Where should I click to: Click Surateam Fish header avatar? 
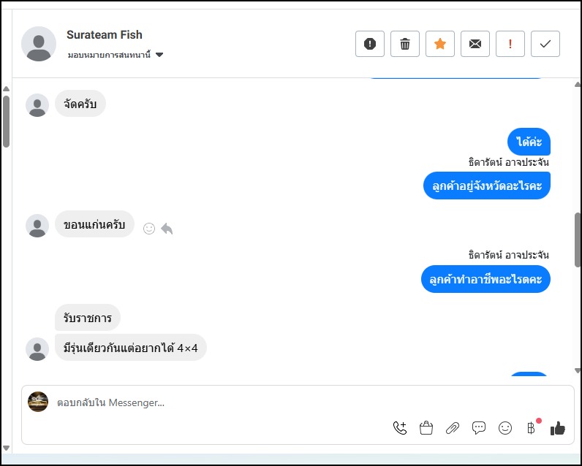pos(39,44)
